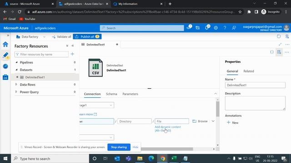Open the compression type dropdown below path
Viewport: 291px width, 163px height.
[97, 137]
